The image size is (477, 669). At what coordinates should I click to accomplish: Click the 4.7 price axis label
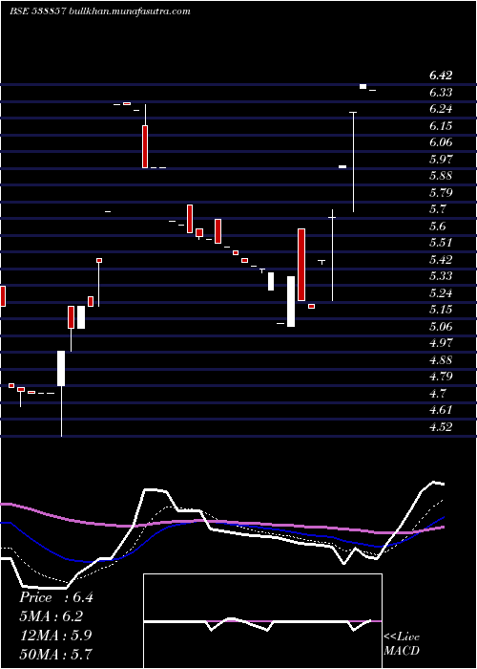click(438, 394)
